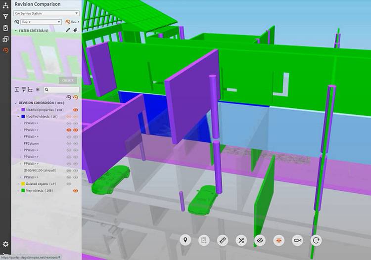
Task: Open the Car Service Station project dropdown
Action: (46, 13)
